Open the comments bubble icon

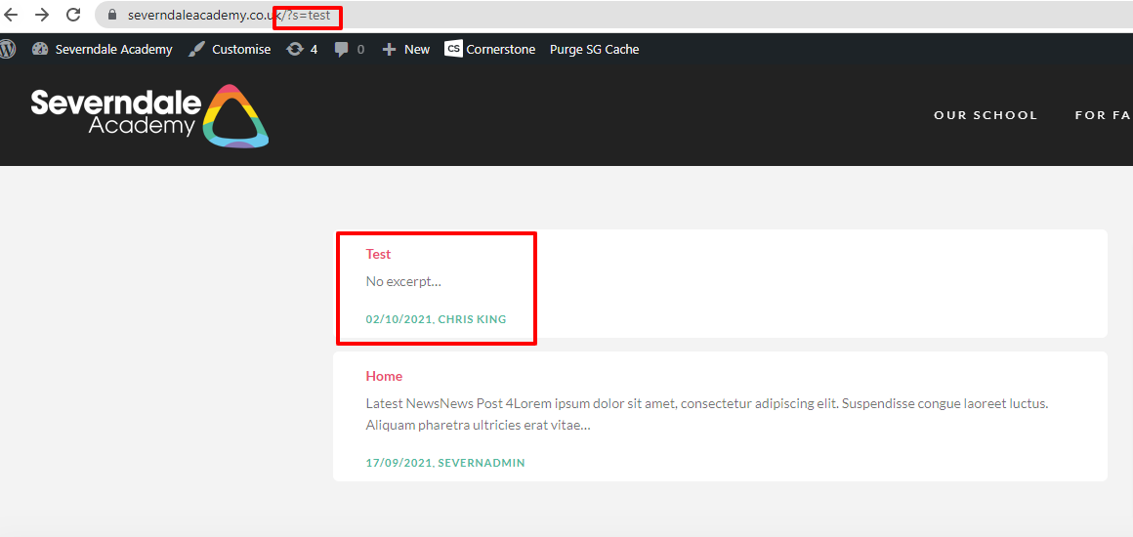[x=341, y=49]
